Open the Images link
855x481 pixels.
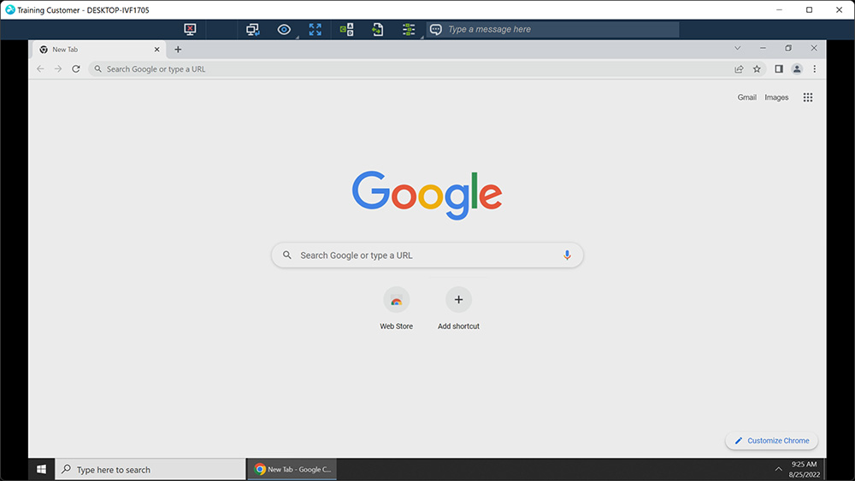[x=776, y=97]
